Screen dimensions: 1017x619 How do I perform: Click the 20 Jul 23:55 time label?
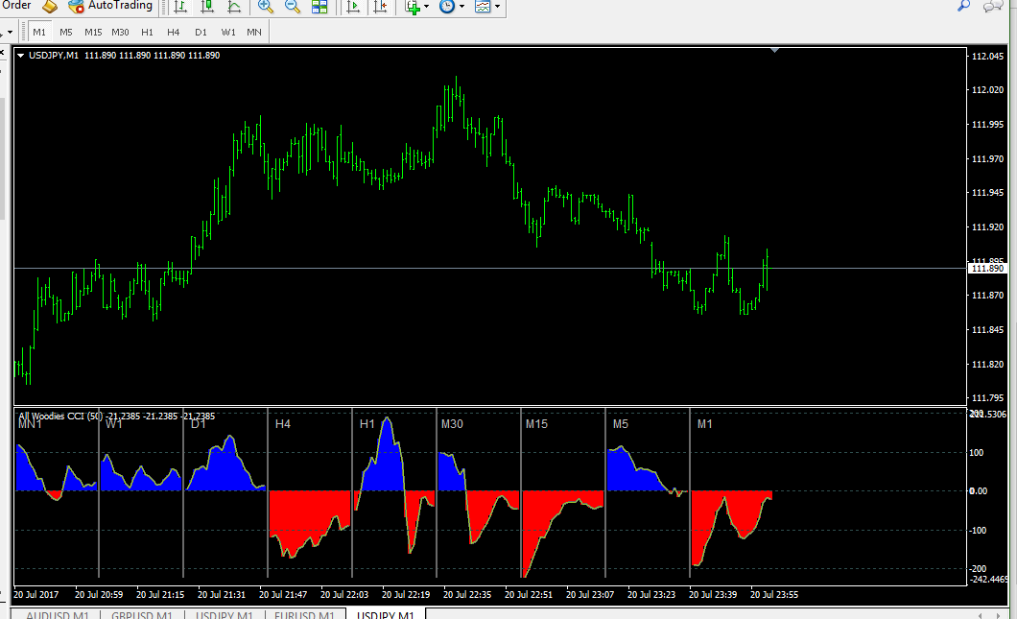coord(774,594)
